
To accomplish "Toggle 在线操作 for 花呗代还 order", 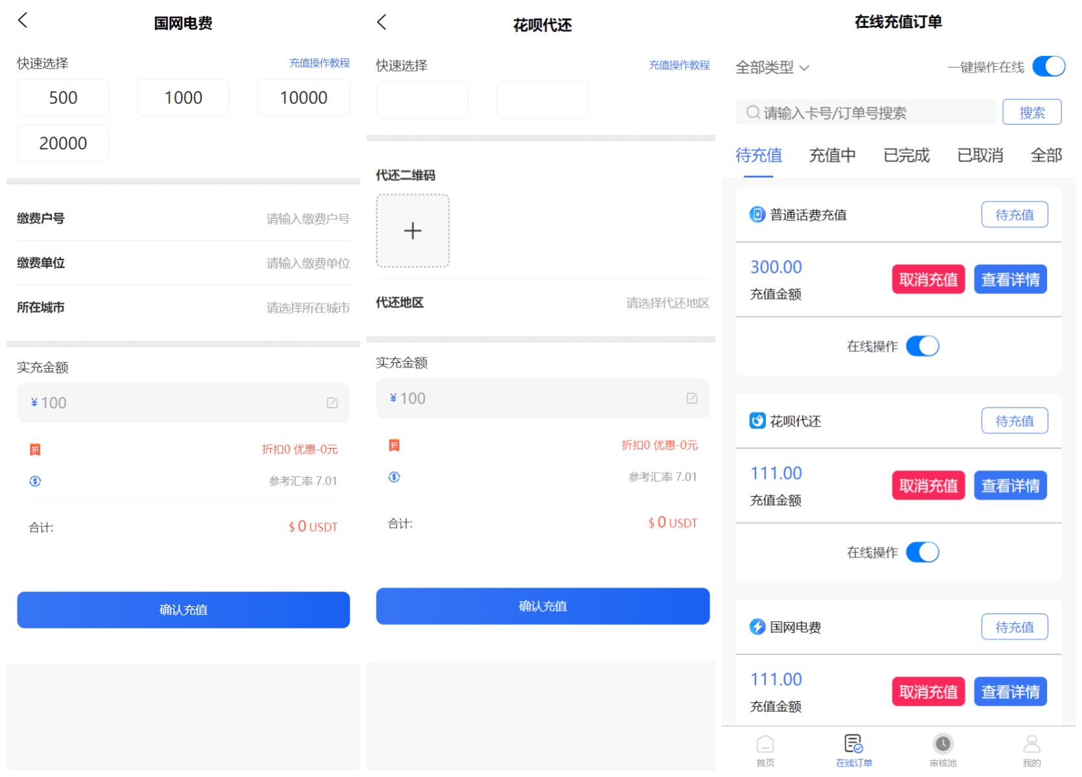I will click(x=922, y=552).
